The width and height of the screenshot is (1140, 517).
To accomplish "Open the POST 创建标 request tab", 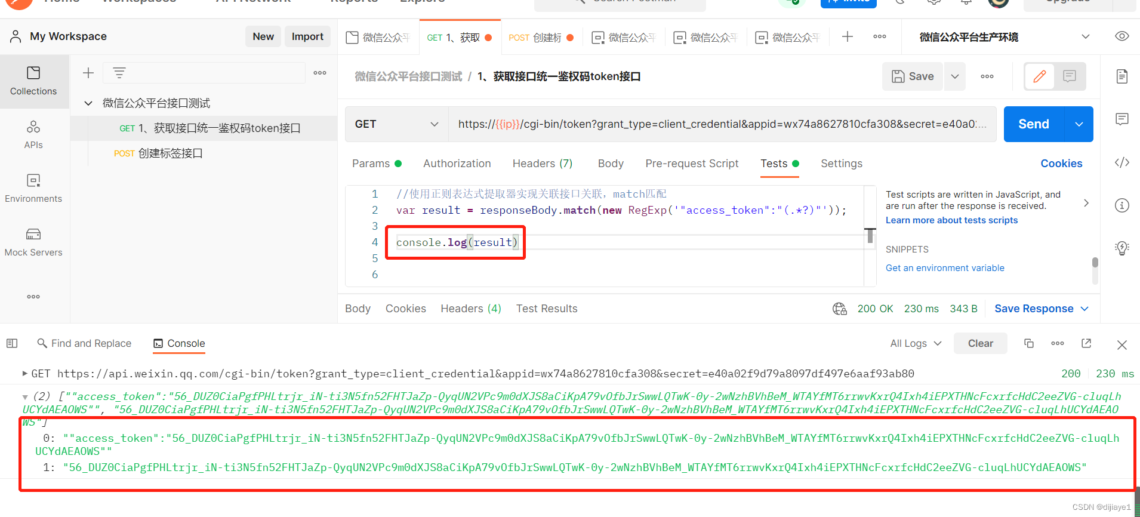I will coord(541,37).
